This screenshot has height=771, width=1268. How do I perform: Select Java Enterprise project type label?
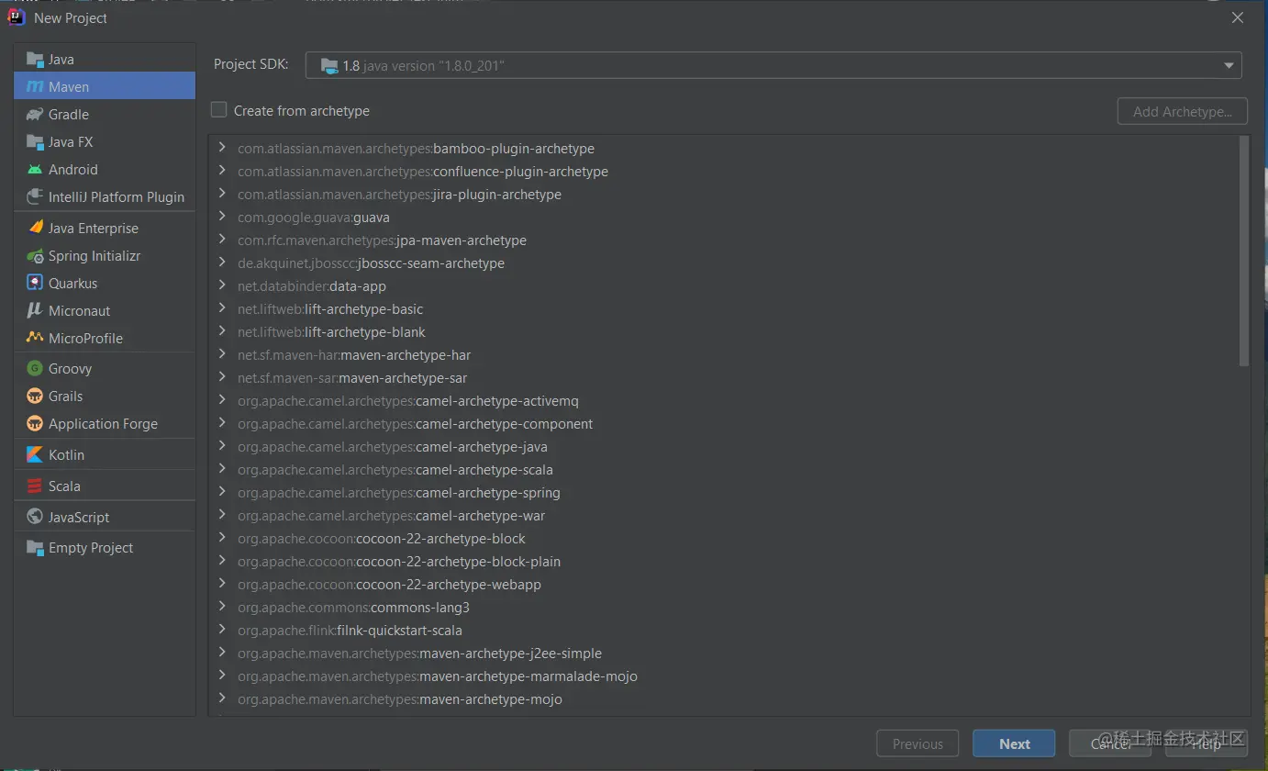tap(94, 229)
